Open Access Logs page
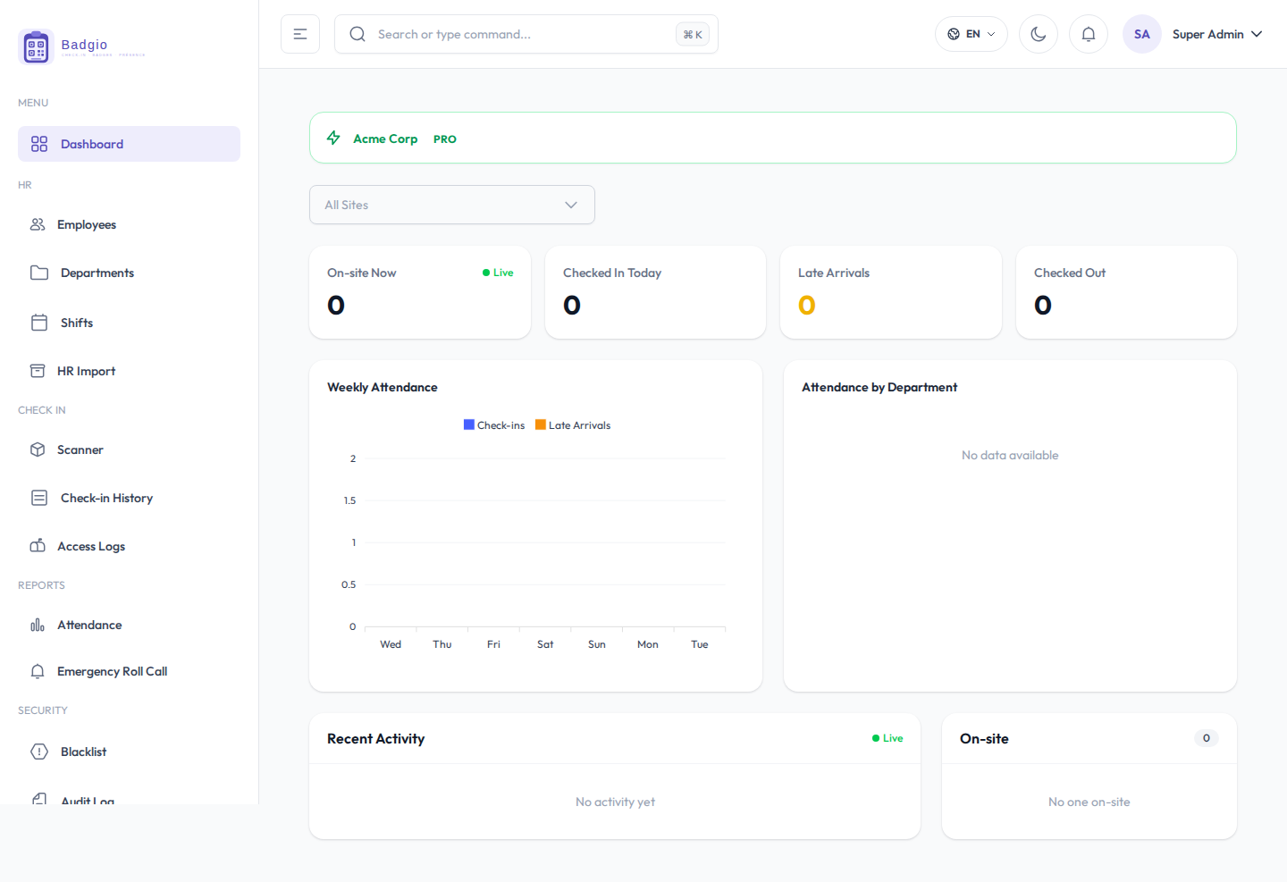Image resolution: width=1287 pixels, height=882 pixels. pos(129,546)
